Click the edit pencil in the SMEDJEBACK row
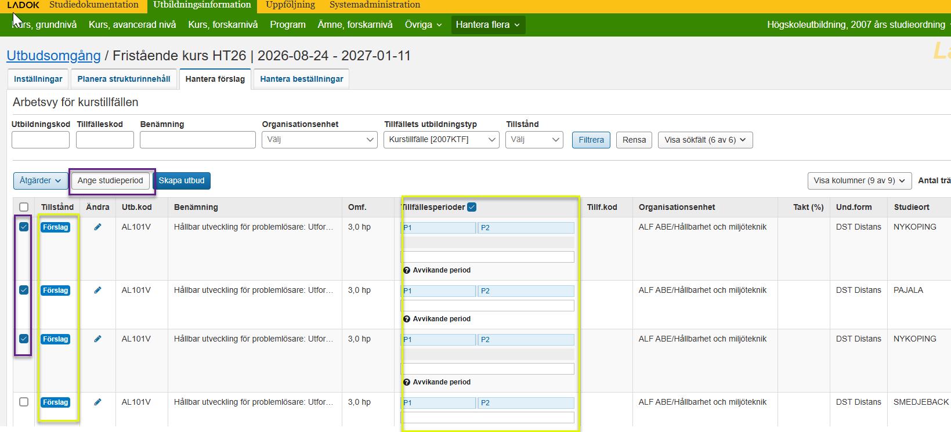 (97, 402)
